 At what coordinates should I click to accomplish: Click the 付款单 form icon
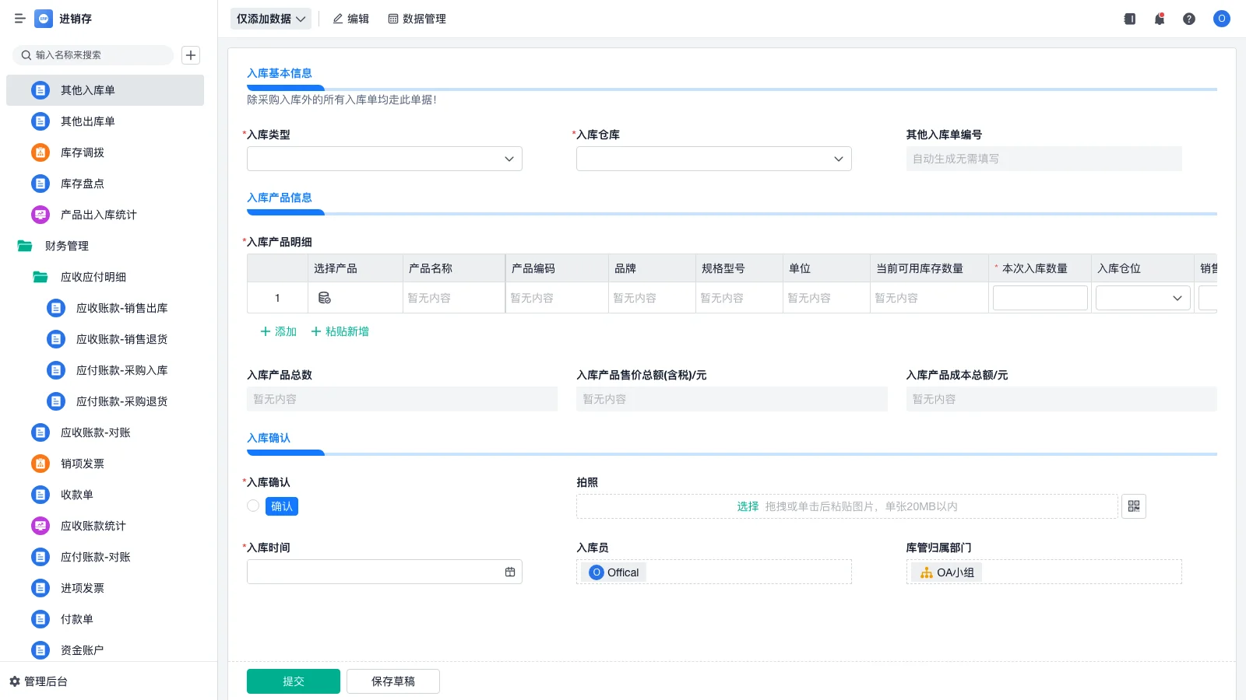pyautogui.click(x=40, y=619)
